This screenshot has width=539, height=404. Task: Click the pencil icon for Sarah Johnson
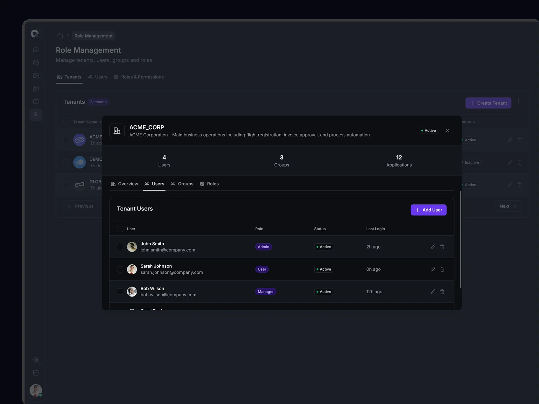coord(433,269)
